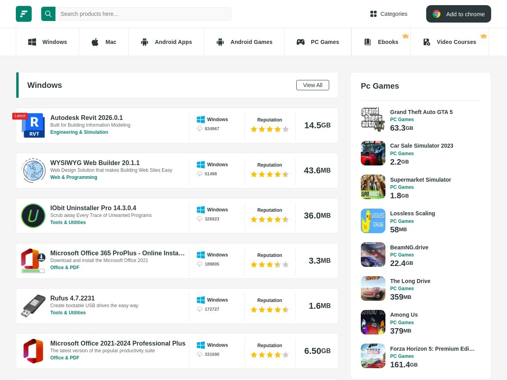Open the Among Us thumbnail

pyautogui.click(x=373, y=322)
